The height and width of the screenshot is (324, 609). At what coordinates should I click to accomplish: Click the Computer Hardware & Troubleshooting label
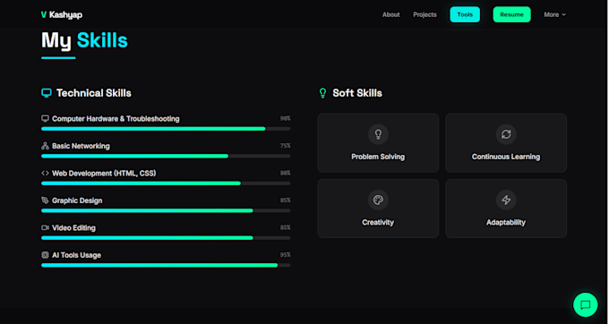(116, 119)
